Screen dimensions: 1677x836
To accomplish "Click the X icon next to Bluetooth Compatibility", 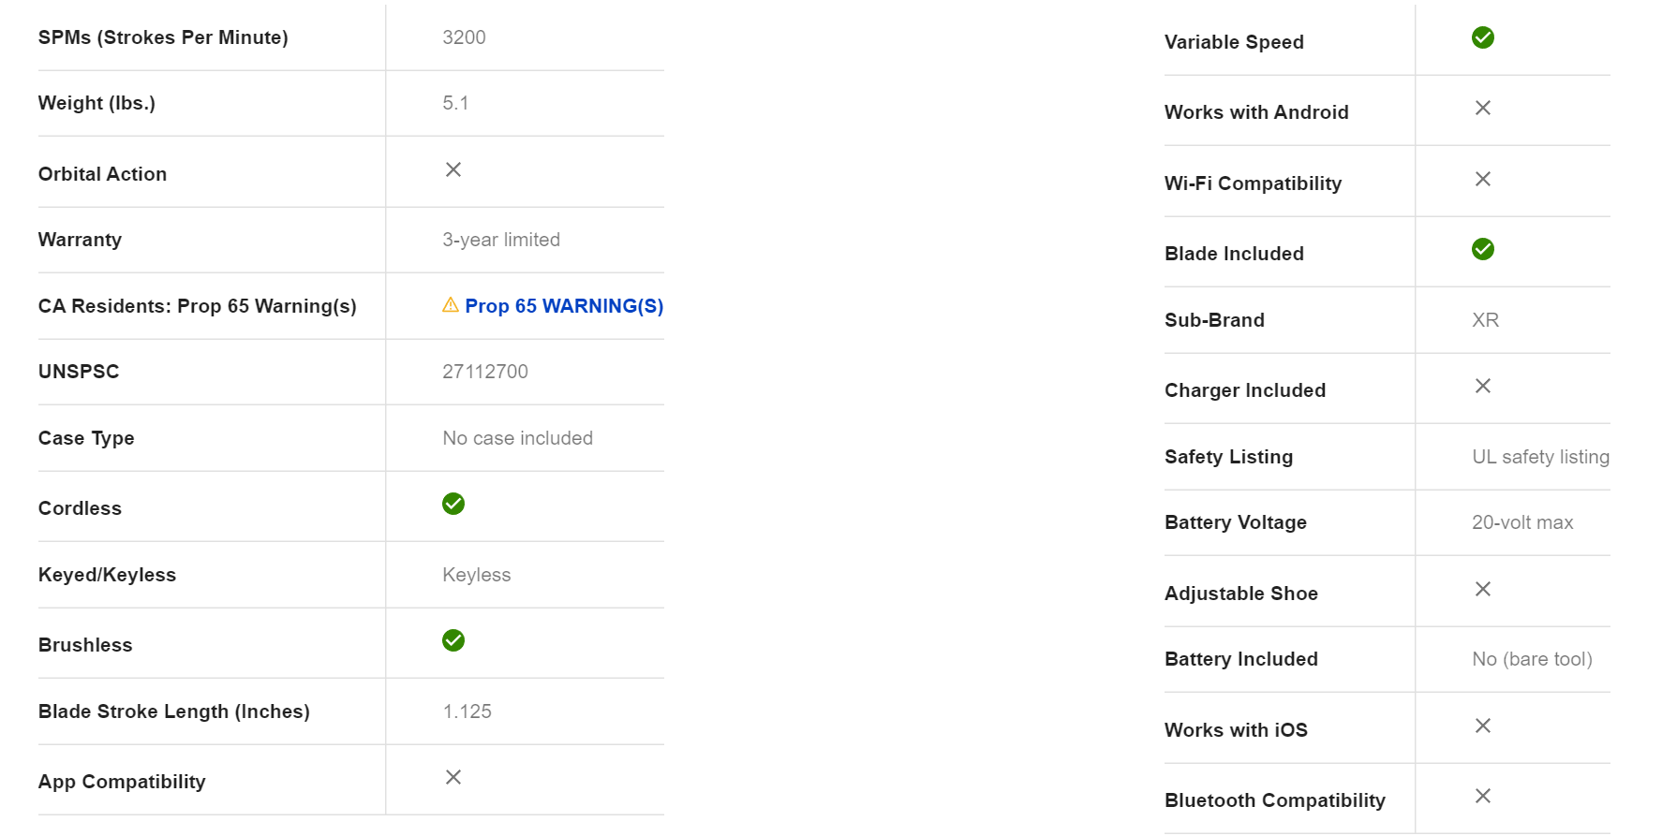I will point(1483,796).
